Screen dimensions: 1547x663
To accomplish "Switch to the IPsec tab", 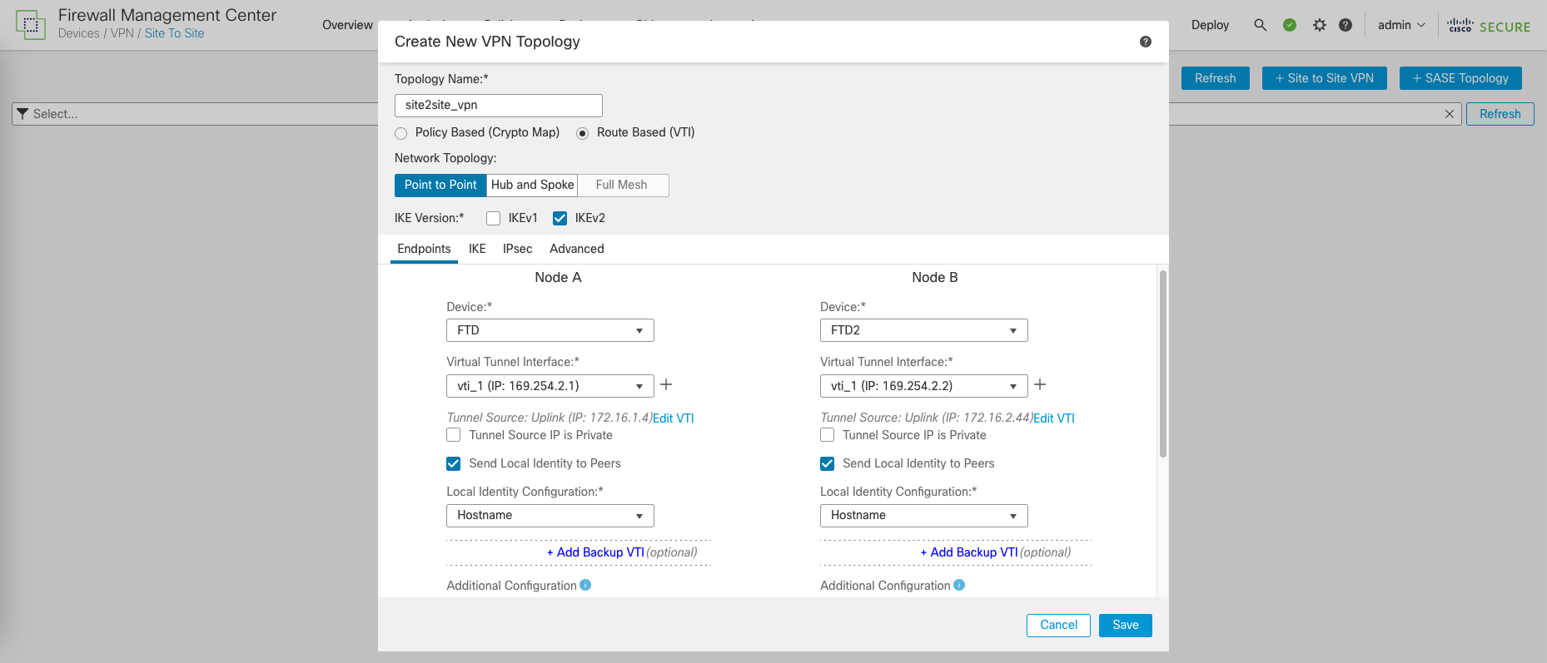I will (517, 249).
